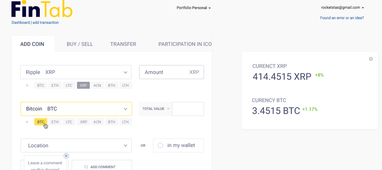Viewport: 382px width, 170px height.
Task: Click the star icon under Bitcoin selector
Action: (27, 122)
